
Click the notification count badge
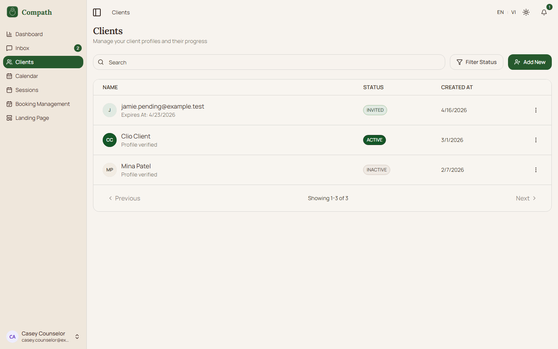tap(549, 7)
